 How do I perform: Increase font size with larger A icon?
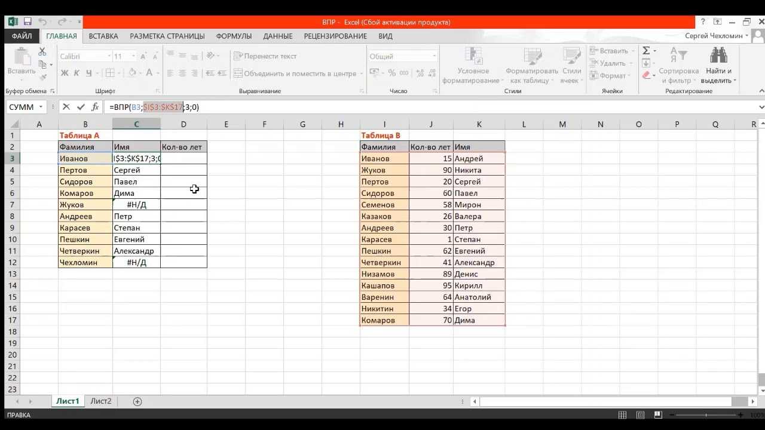coord(145,56)
